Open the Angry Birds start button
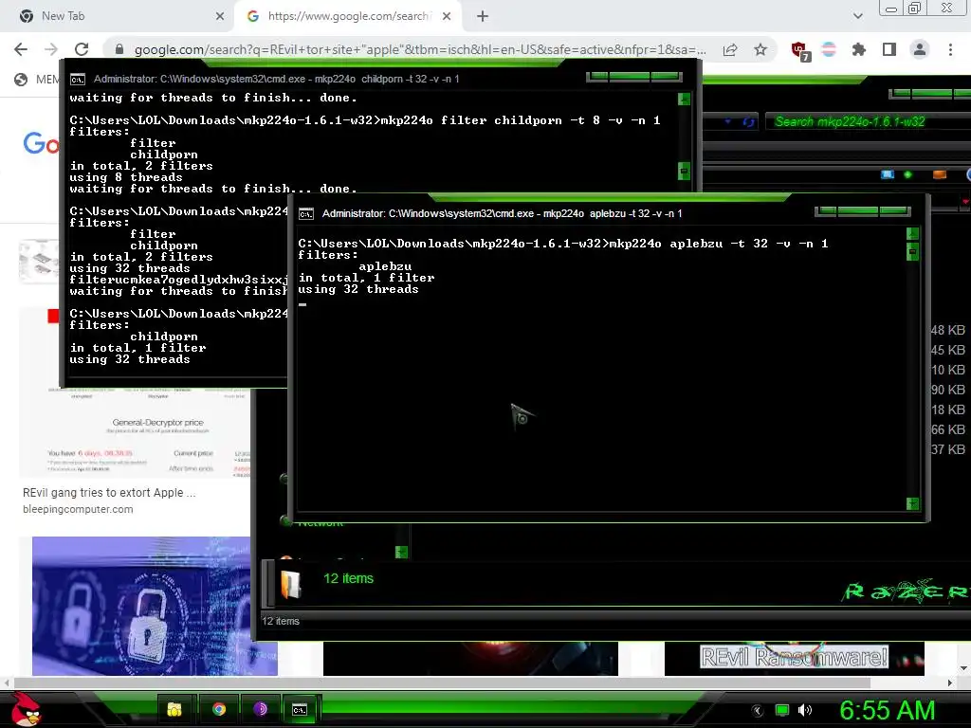The image size is (971, 728). click(26, 709)
